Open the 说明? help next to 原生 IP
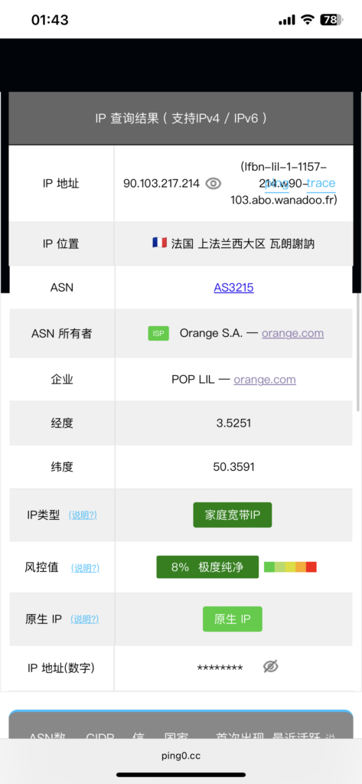 click(x=84, y=619)
